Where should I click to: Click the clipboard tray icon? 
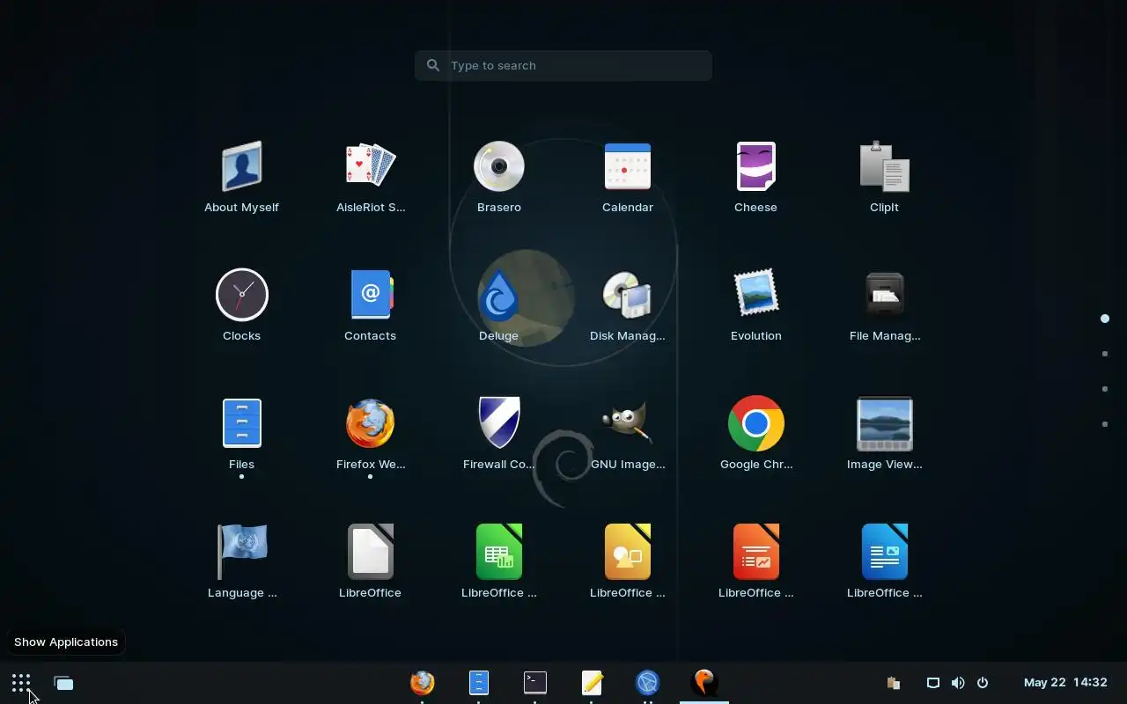pos(893,683)
